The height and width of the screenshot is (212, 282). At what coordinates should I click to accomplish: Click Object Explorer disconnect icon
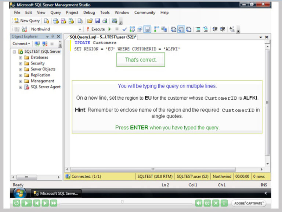(x=45, y=44)
